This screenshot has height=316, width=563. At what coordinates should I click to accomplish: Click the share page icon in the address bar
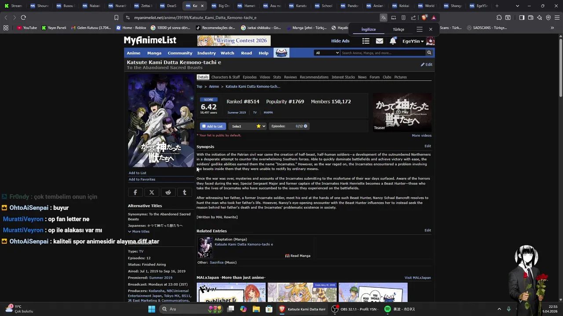click(413, 18)
